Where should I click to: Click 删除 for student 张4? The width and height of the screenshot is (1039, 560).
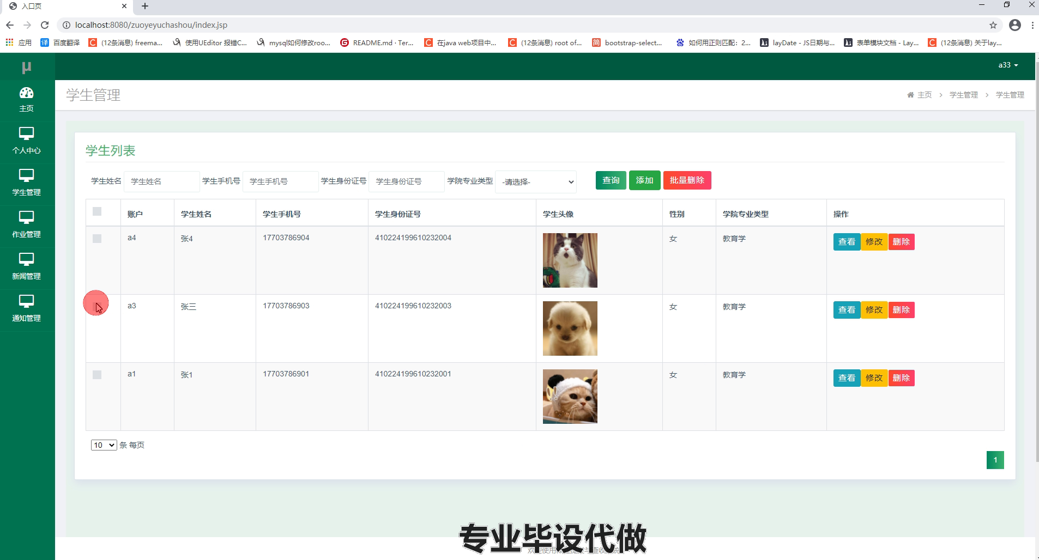tap(901, 242)
